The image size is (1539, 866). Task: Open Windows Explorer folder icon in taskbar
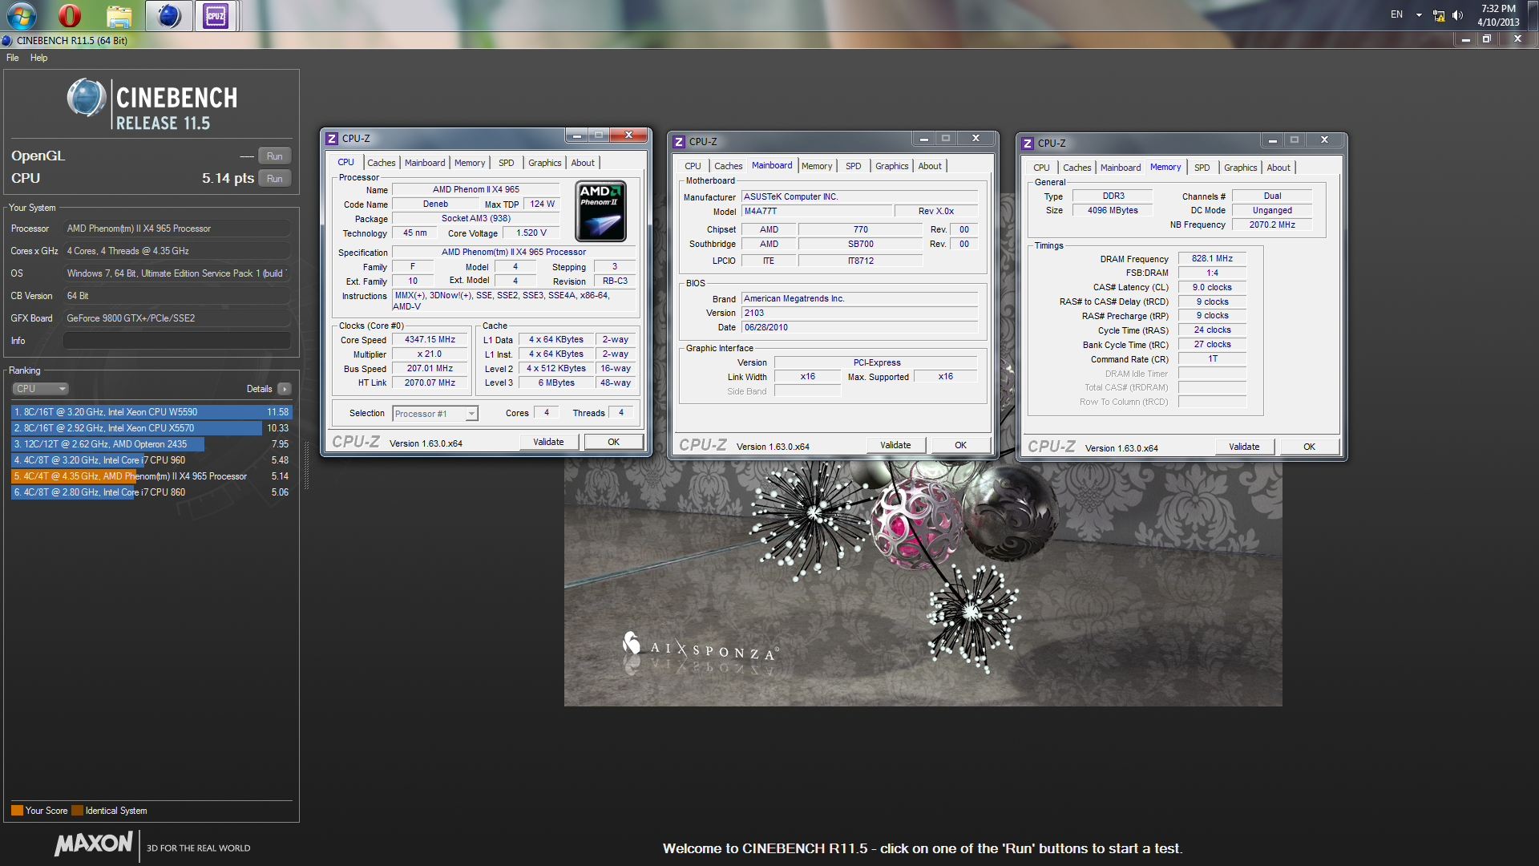(x=119, y=15)
